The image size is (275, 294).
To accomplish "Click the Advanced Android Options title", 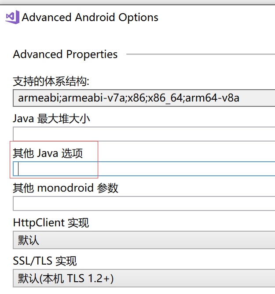I will point(90,18).
